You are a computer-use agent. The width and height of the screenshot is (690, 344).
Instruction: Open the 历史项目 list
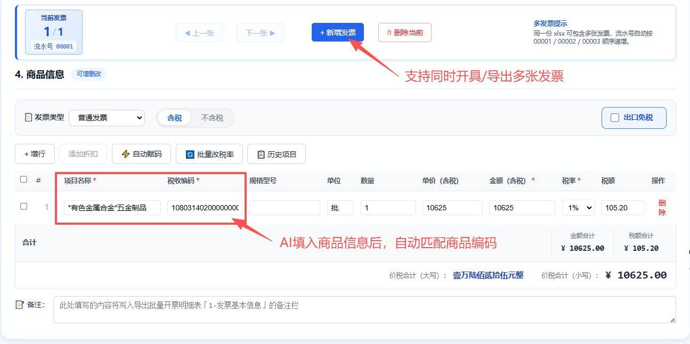pyautogui.click(x=277, y=154)
